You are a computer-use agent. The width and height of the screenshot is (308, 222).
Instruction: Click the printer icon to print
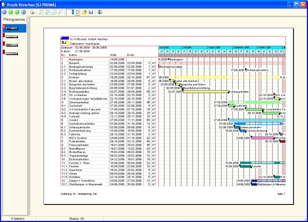click(x=32, y=12)
